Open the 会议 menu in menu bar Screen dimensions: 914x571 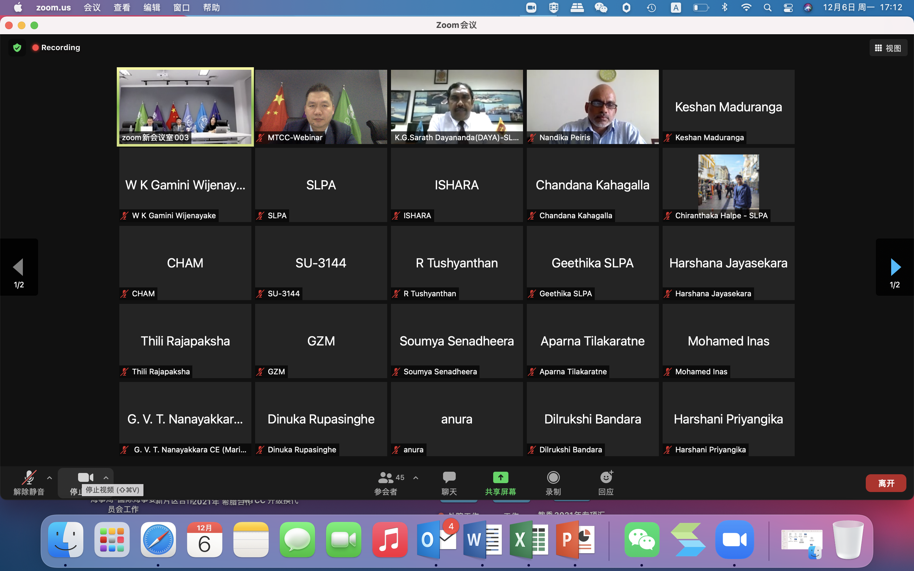click(92, 8)
